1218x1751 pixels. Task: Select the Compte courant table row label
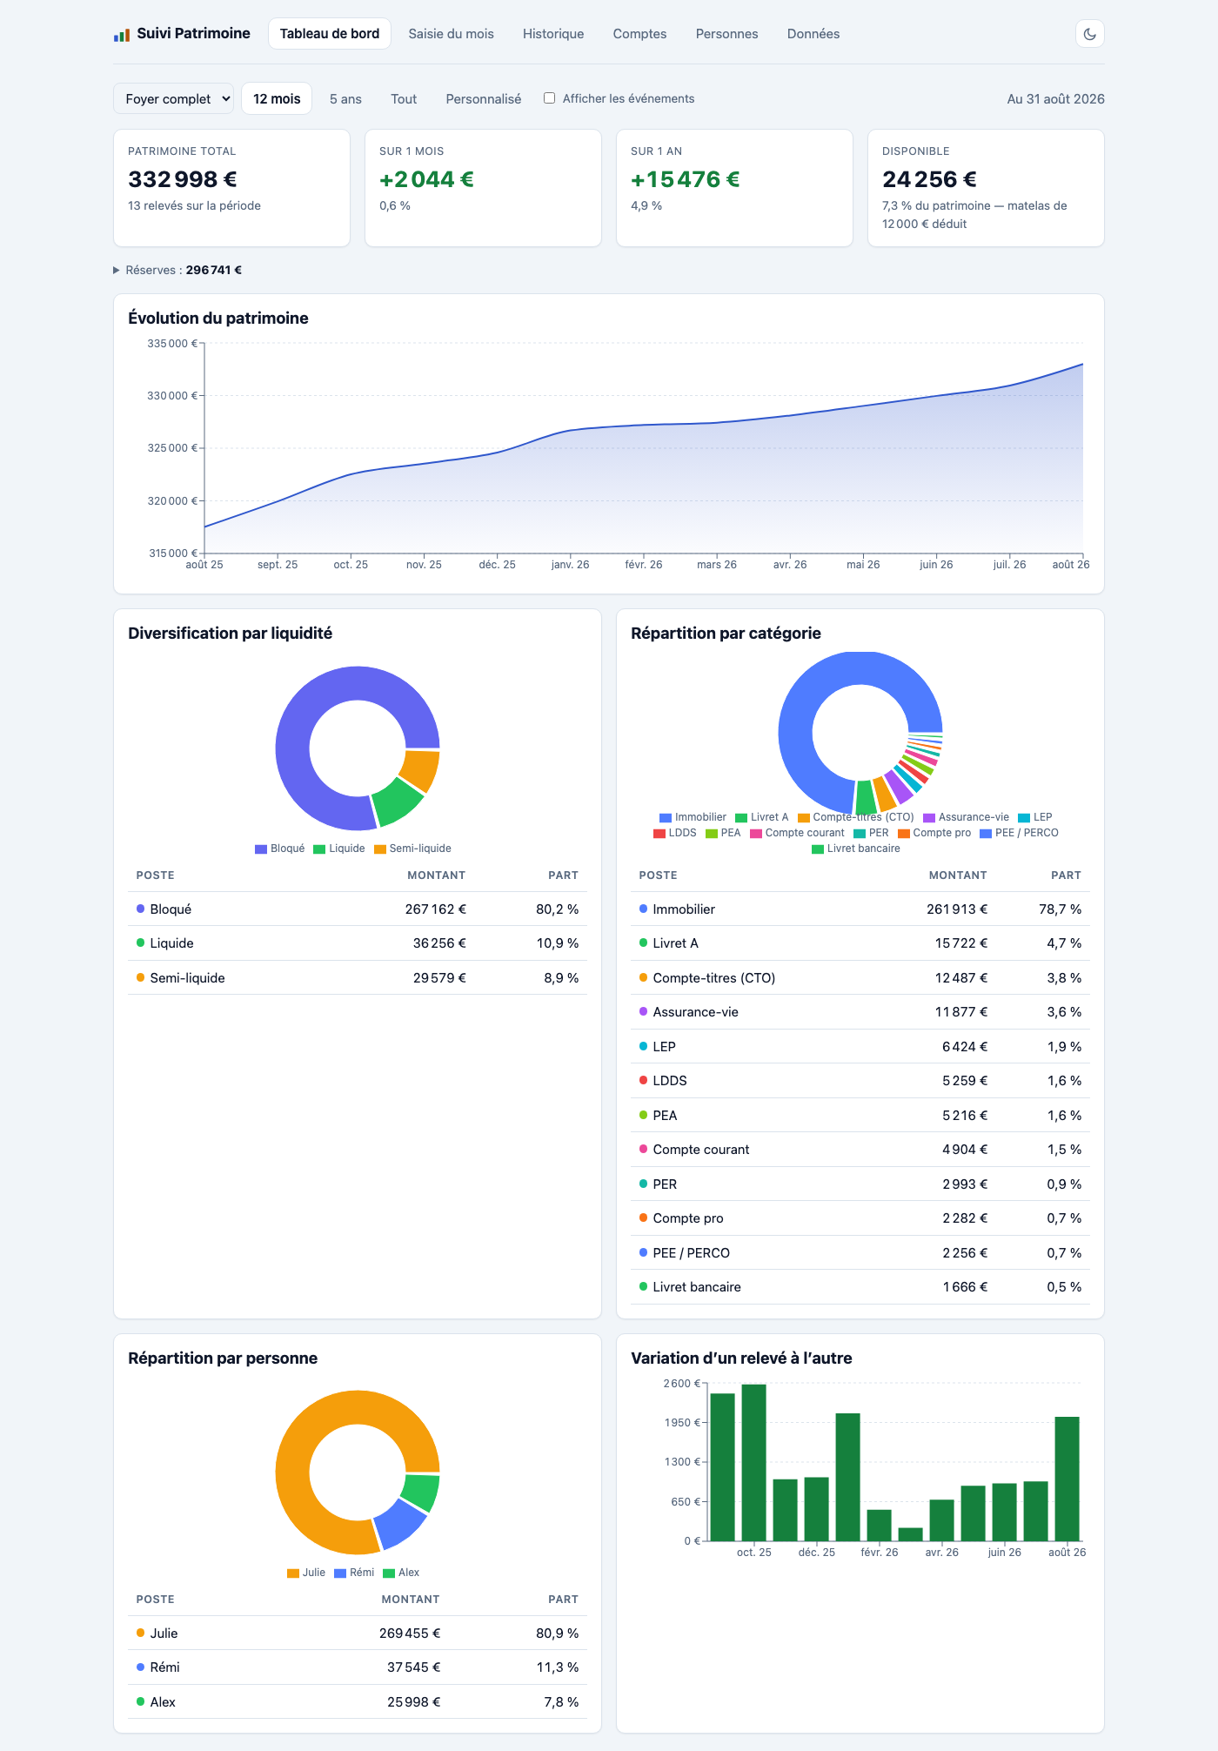[x=701, y=1150]
